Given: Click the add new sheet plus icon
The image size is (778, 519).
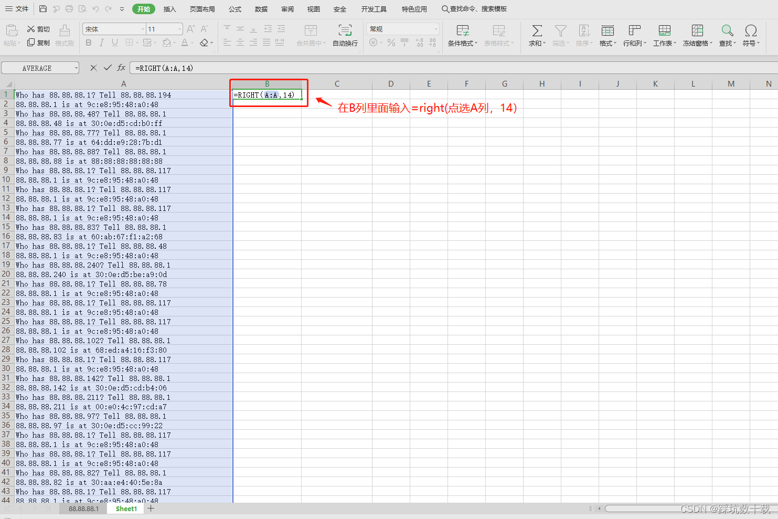Looking at the screenshot, I should click(151, 508).
